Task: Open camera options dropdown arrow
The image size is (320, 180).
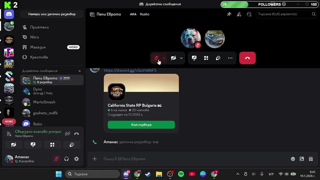Action: point(181,58)
